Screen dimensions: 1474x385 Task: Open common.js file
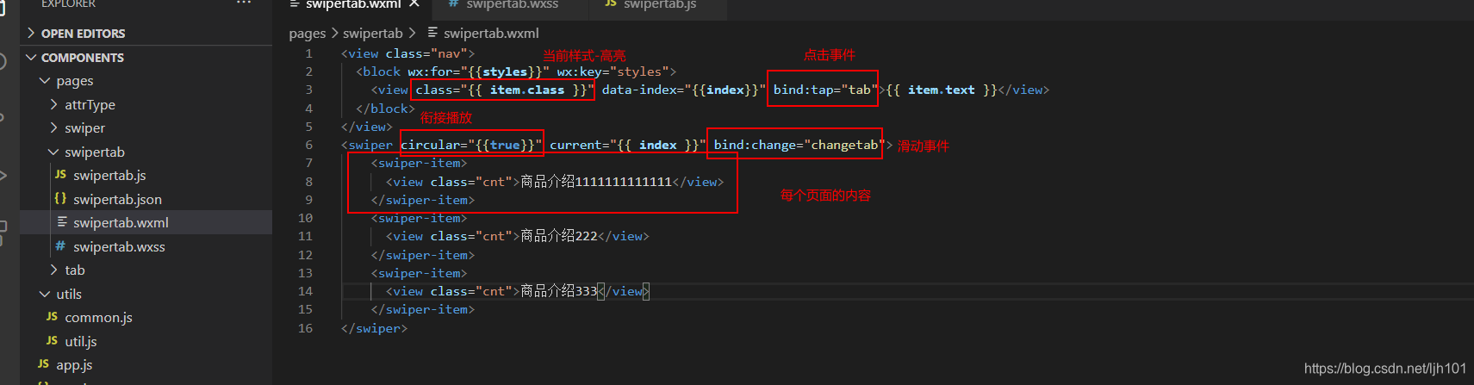pyautogui.click(x=98, y=318)
